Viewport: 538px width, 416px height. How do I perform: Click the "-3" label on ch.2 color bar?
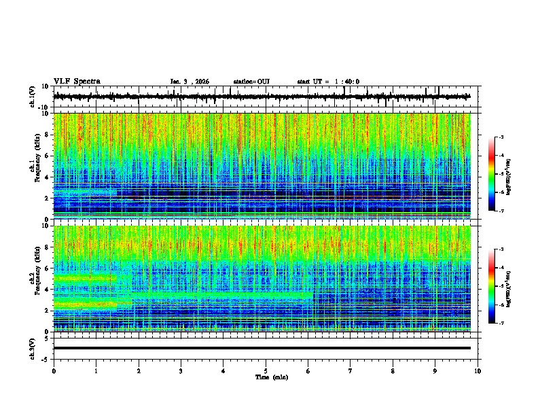[x=501, y=249]
